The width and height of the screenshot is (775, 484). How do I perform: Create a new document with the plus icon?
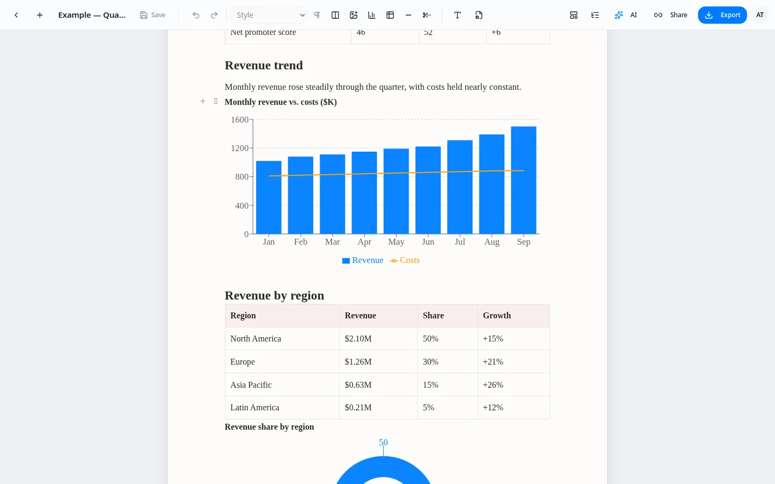point(40,15)
